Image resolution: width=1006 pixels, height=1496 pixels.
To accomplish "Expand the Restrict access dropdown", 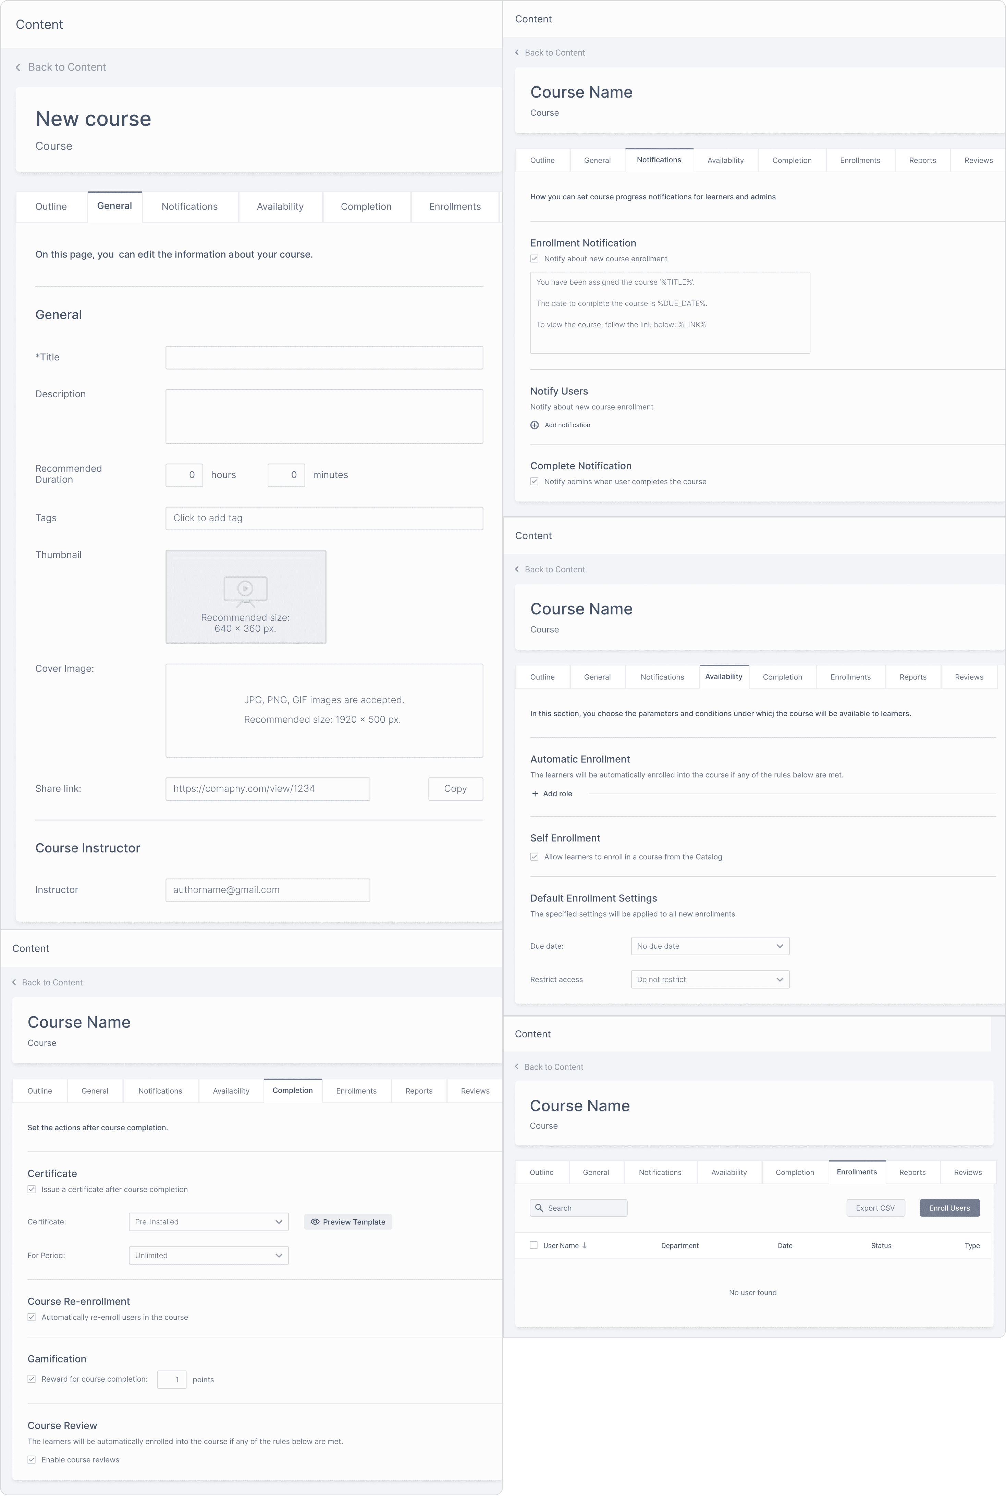I will pos(710,980).
